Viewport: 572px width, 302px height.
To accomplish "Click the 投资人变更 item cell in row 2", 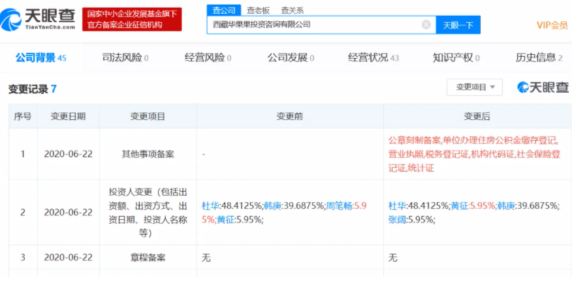I will [148, 213].
